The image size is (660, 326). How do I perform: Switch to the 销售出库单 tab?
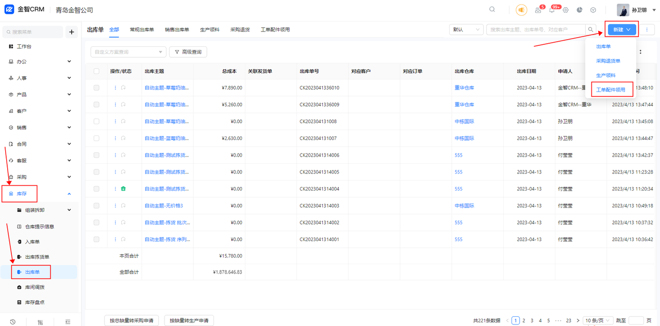click(177, 30)
